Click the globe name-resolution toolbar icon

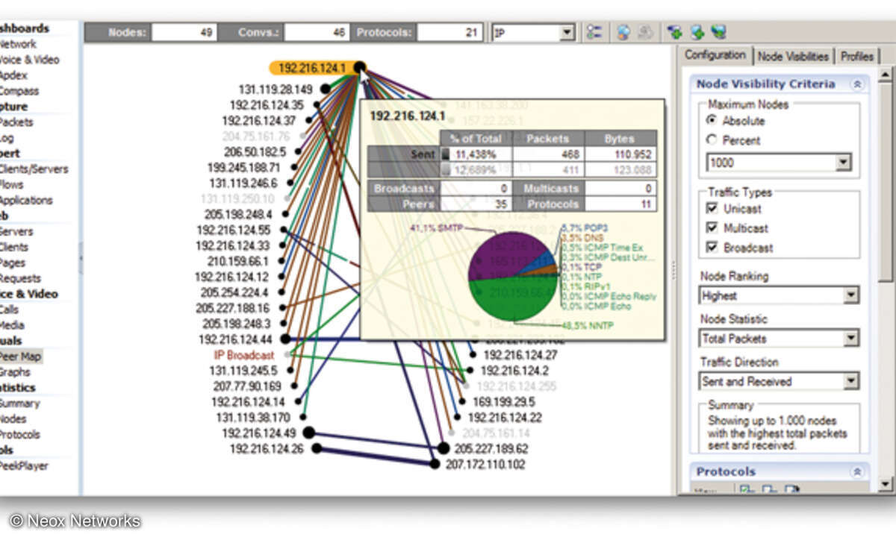point(623,32)
